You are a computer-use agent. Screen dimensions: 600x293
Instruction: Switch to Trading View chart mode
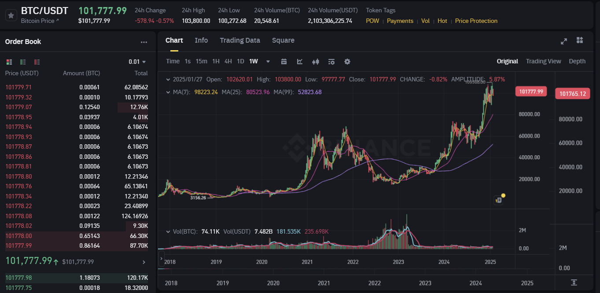(544, 61)
